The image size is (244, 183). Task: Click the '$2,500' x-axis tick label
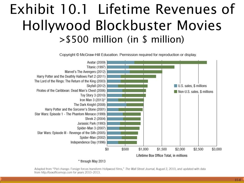(x=199, y=149)
